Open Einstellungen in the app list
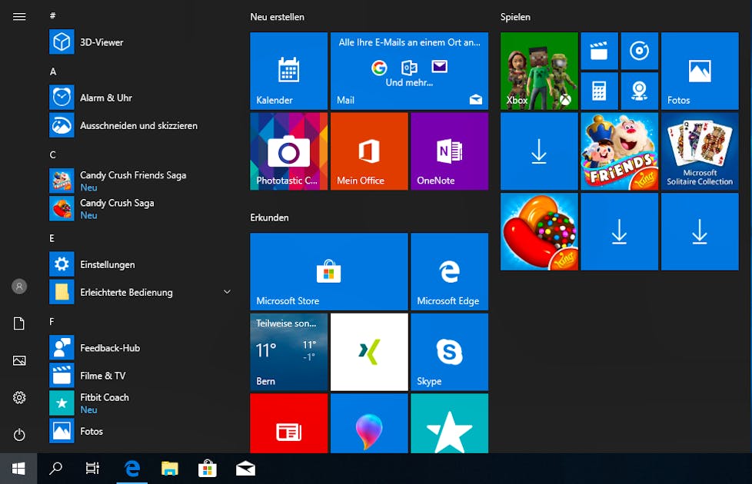752x484 pixels. [141, 264]
